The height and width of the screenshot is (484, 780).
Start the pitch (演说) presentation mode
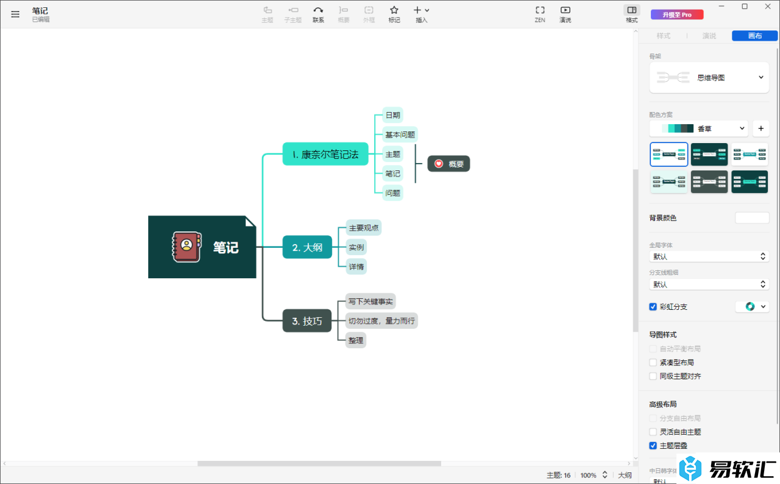coord(565,15)
